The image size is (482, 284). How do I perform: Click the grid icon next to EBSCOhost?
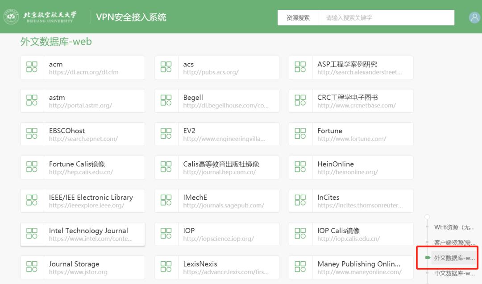(32, 134)
